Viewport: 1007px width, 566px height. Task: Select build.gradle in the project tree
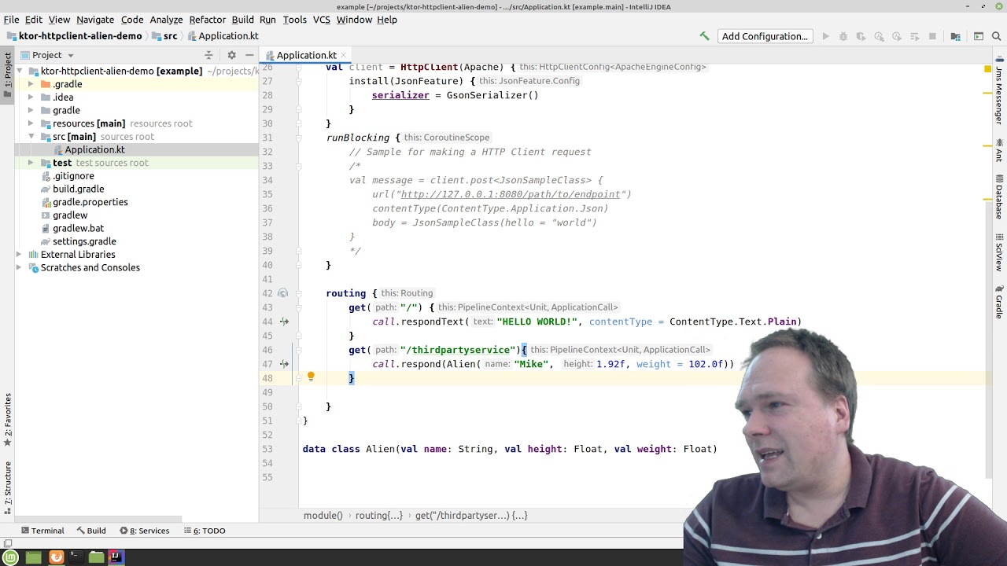point(78,189)
